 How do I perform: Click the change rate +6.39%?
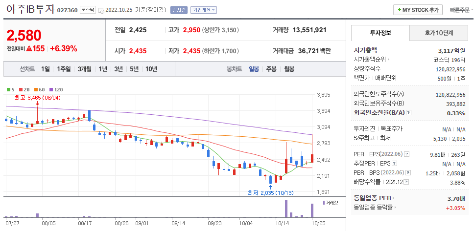64,48
